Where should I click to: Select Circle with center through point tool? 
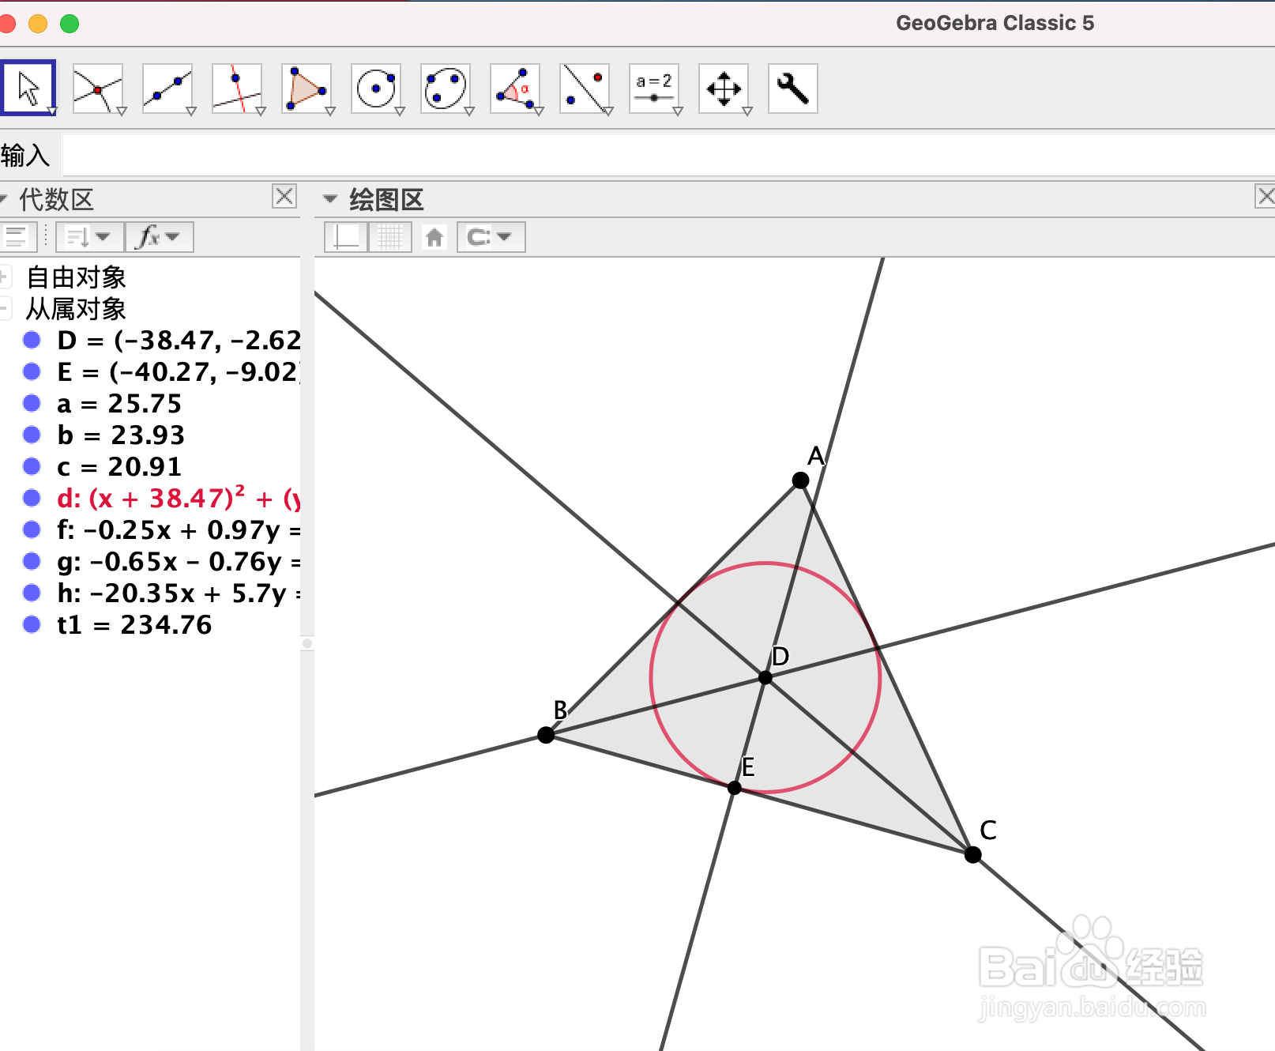[375, 89]
